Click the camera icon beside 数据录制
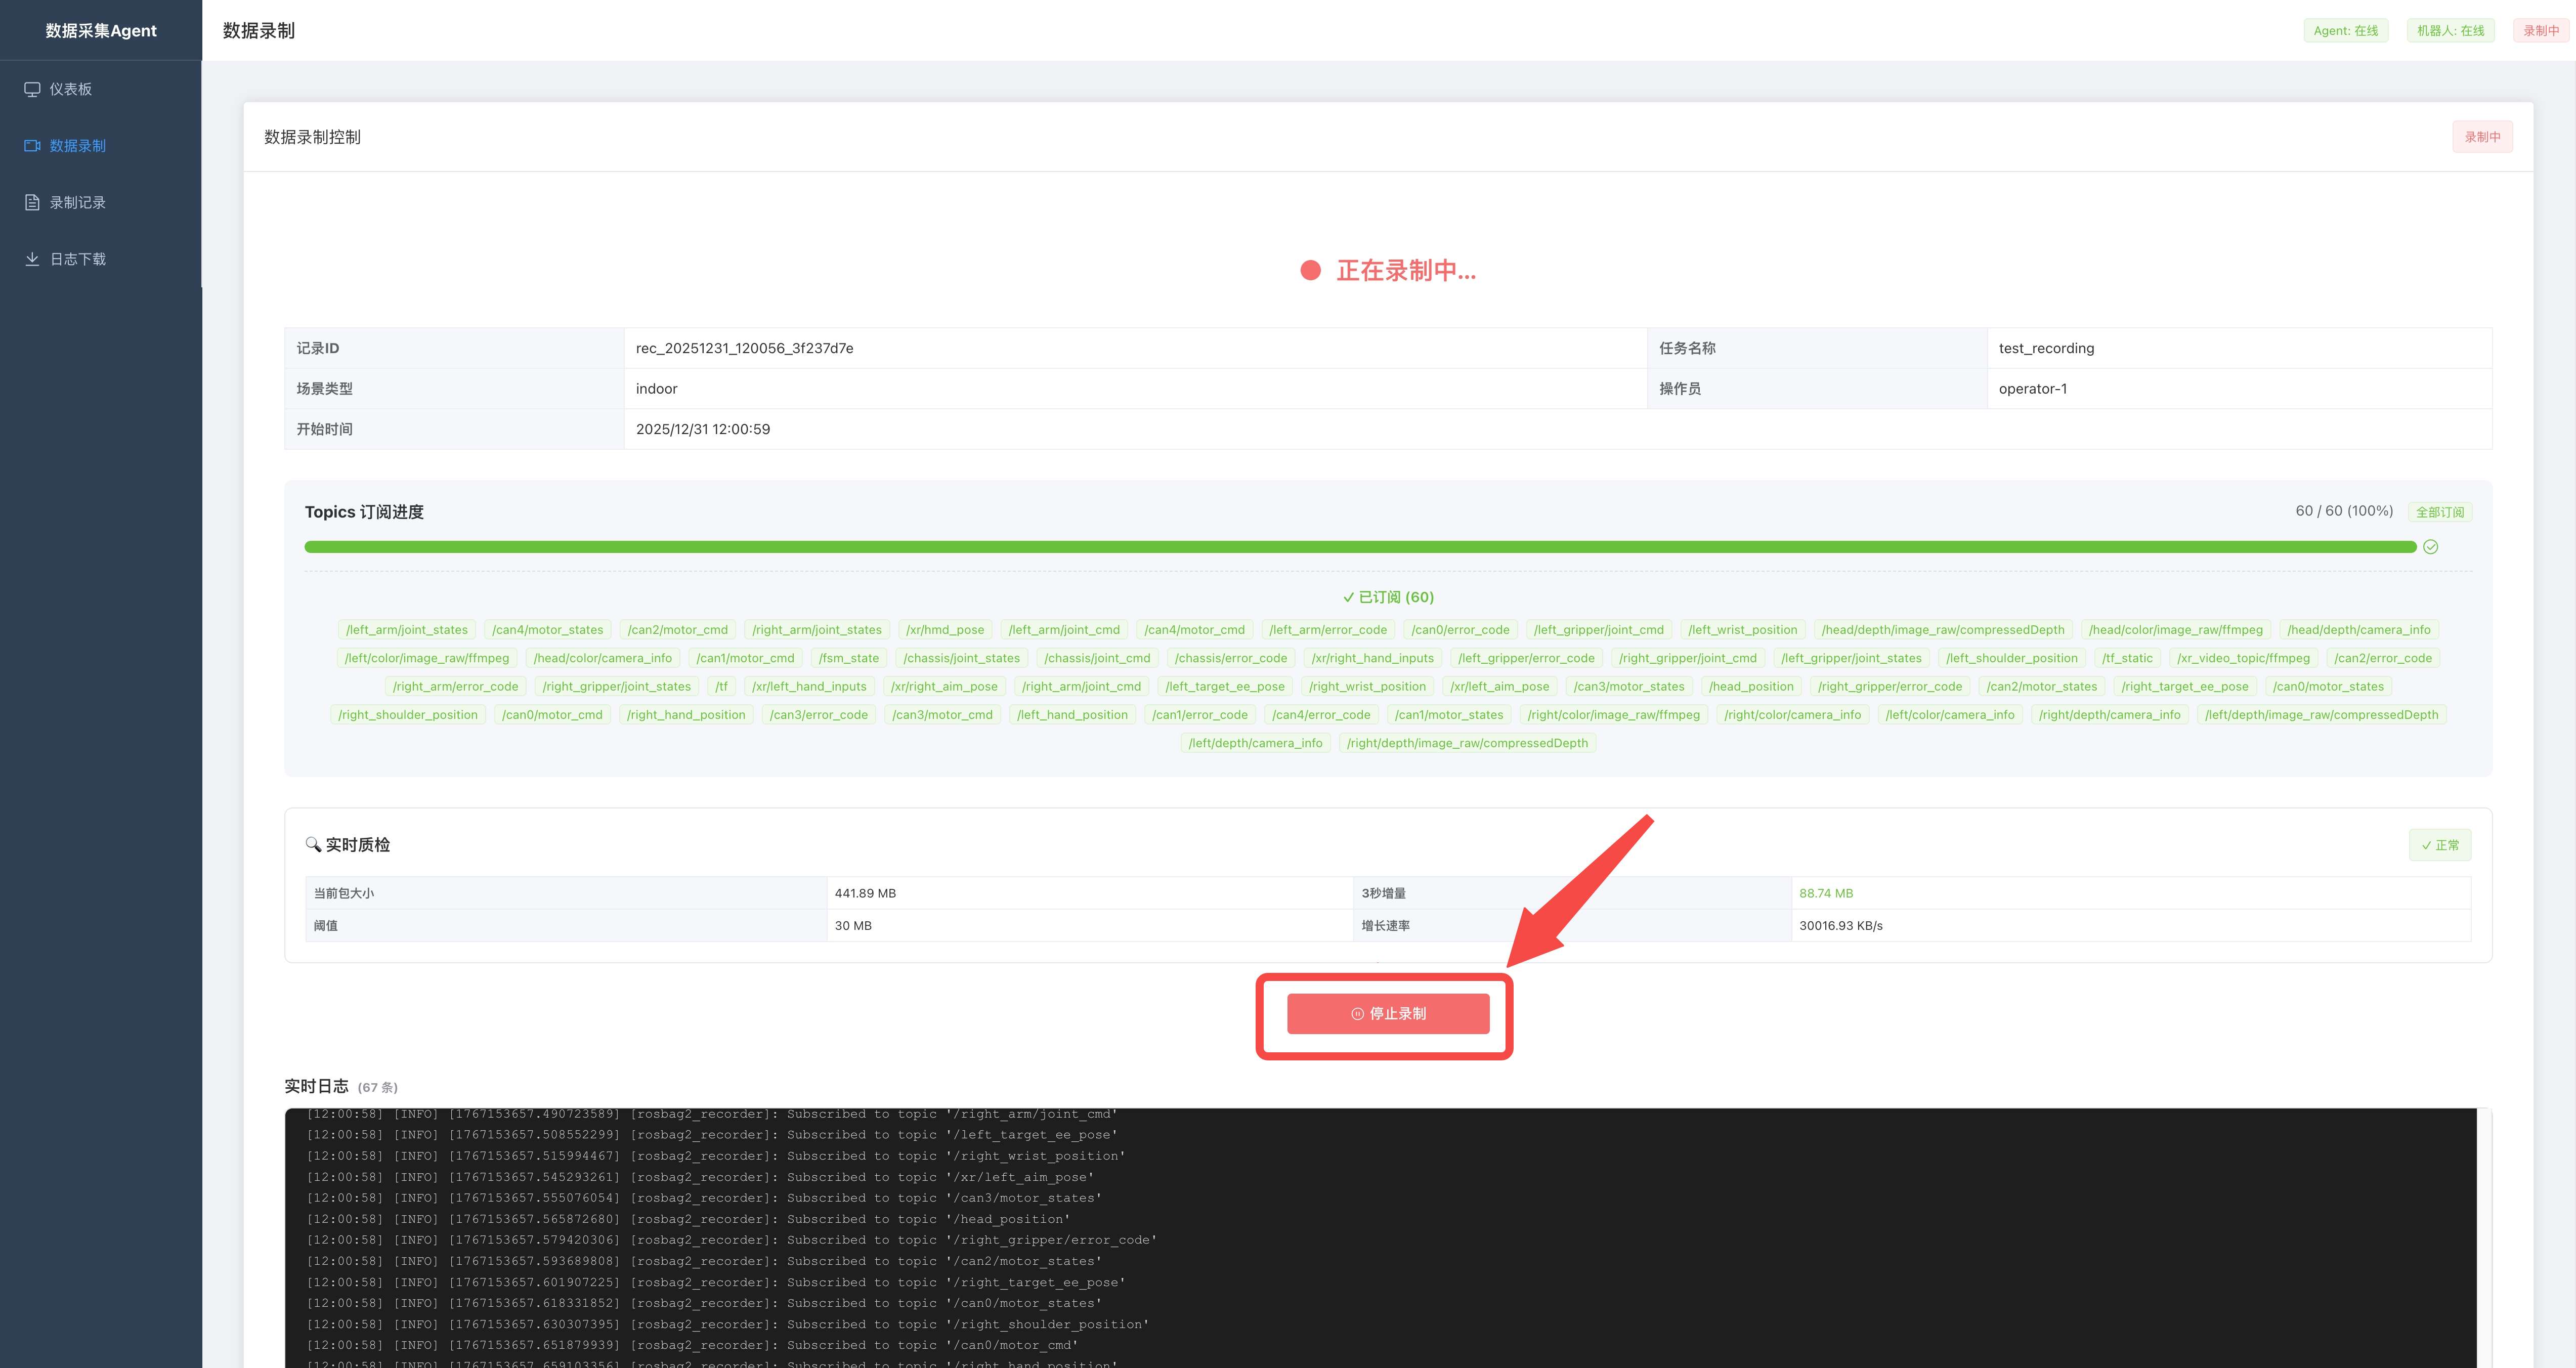The height and width of the screenshot is (1368, 2576). (x=32, y=146)
